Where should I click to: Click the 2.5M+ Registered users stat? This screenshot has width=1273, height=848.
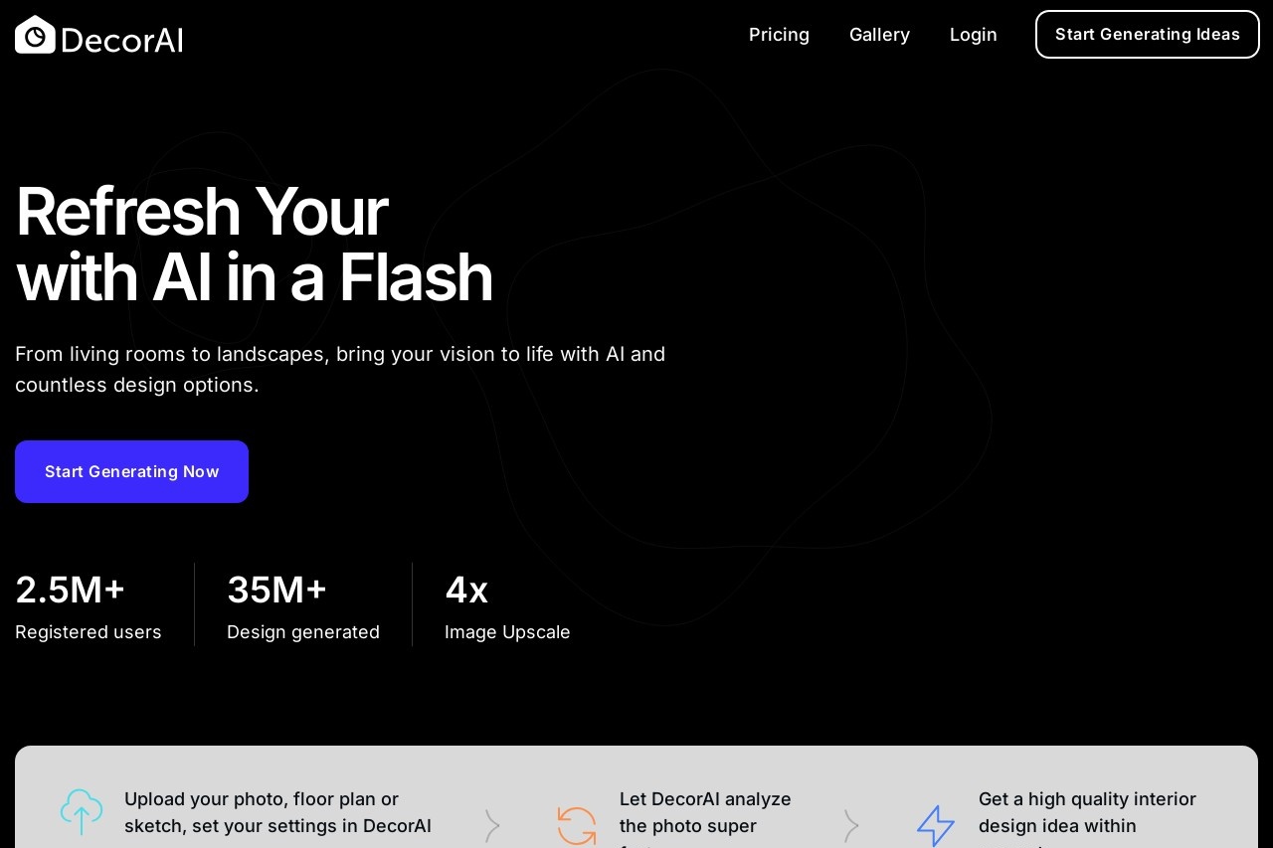click(89, 605)
